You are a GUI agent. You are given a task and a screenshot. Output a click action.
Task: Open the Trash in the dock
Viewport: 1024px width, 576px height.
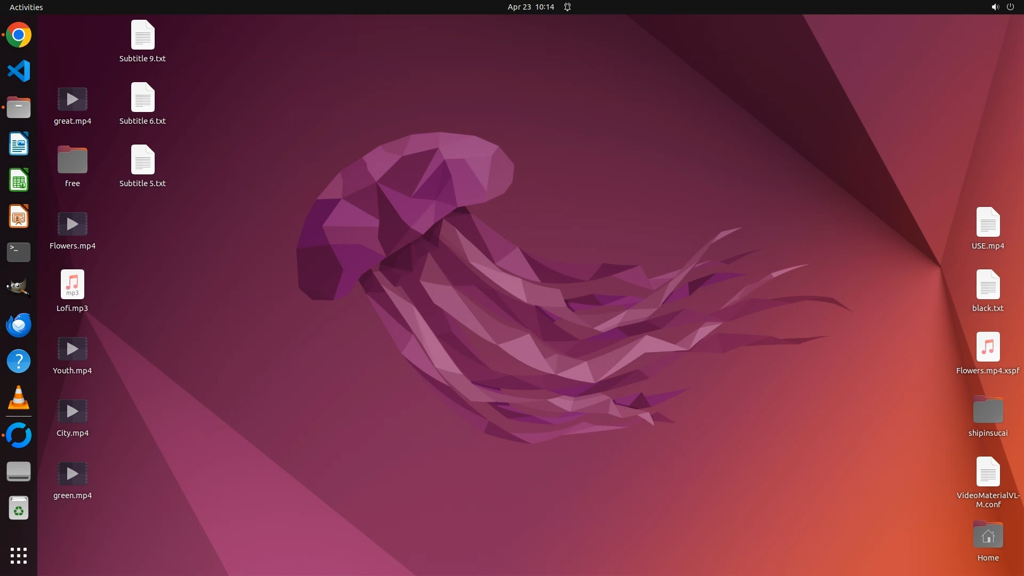click(19, 508)
